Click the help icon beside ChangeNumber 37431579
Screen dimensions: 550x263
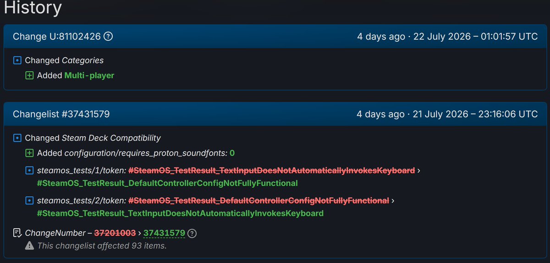click(192, 233)
